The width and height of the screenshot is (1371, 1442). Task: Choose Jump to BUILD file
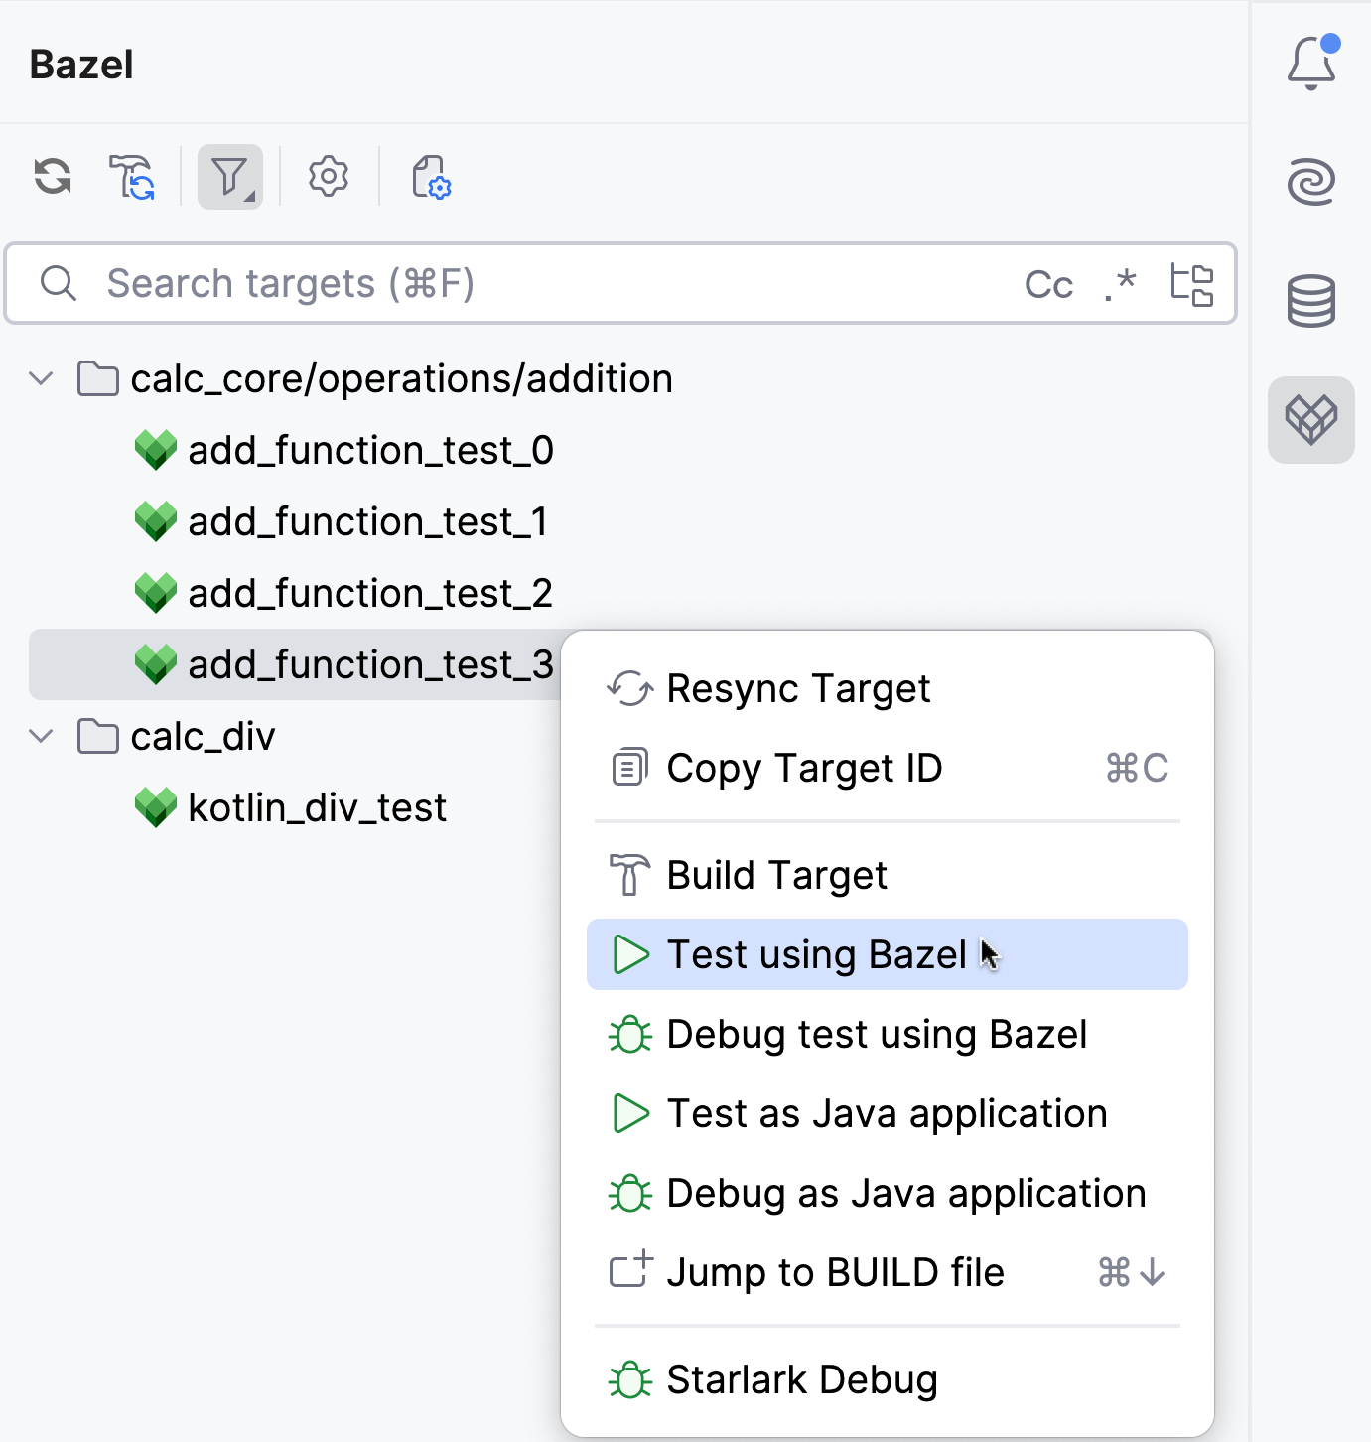click(x=888, y=1272)
